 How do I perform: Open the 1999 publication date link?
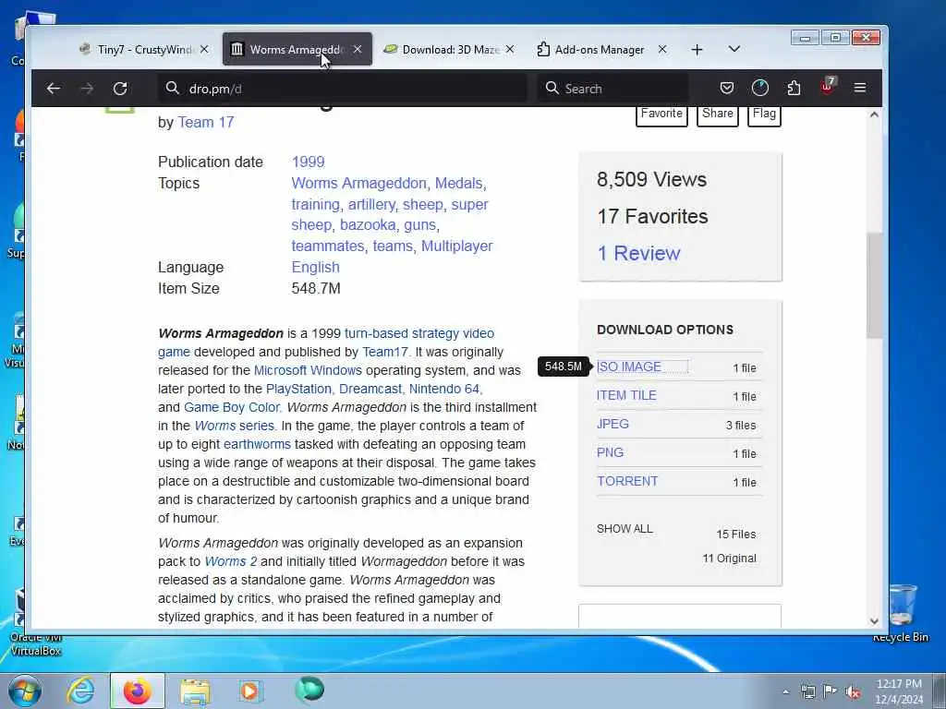coord(309,162)
